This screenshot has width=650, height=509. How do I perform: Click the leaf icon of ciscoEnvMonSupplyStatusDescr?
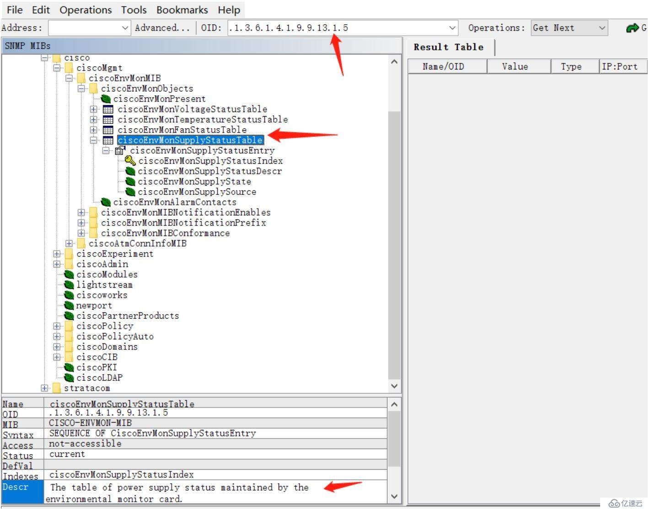click(x=131, y=171)
